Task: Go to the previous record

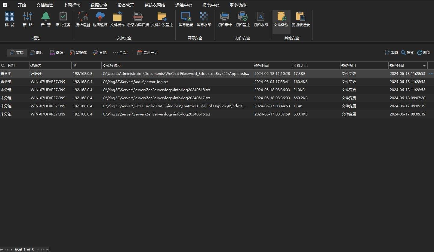Action: 11,250
